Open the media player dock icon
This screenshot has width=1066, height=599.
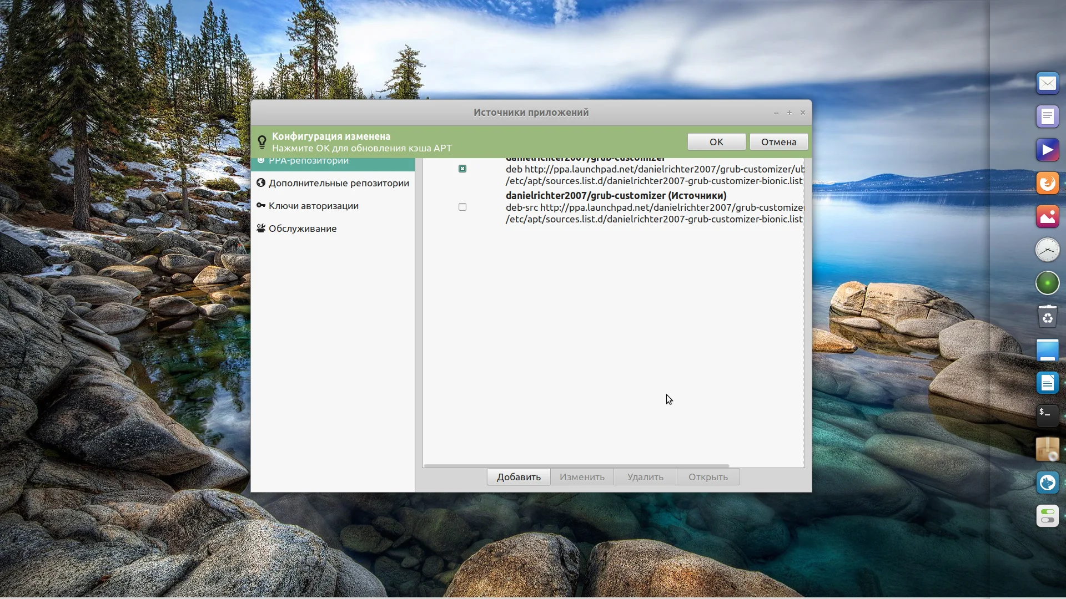tap(1047, 150)
